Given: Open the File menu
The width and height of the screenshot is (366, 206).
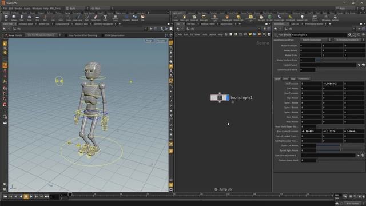Looking at the screenshot, I should click(x=5, y=9).
